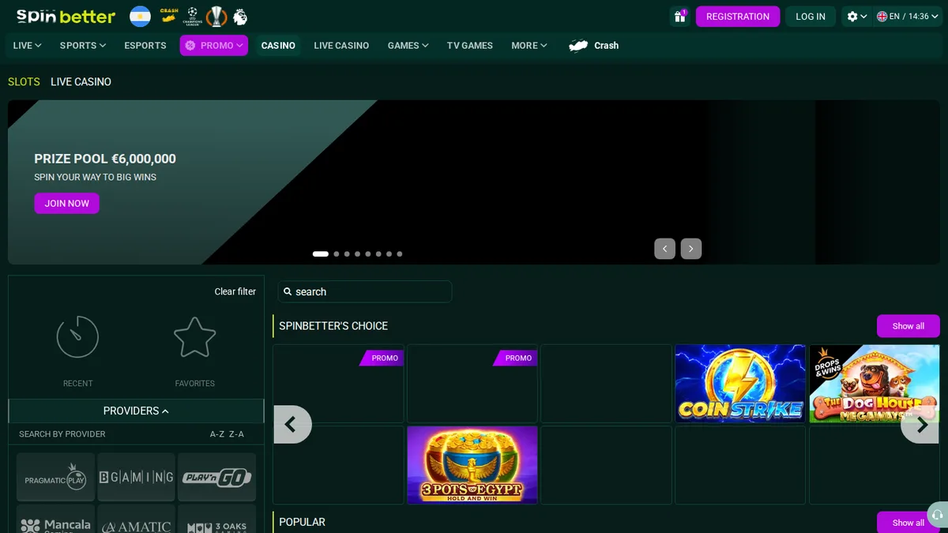This screenshot has height=533, width=948.
Task: Show all Spinbetter's Choice games
Action: coord(908,326)
